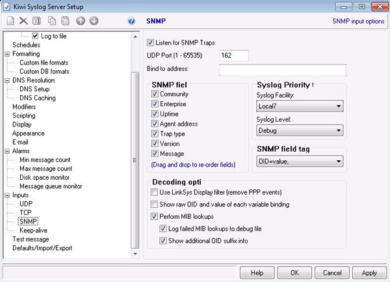The image size is (390, 282).
Task: Click the Rename toolbar icon
Action: click(x=36, y=21)
